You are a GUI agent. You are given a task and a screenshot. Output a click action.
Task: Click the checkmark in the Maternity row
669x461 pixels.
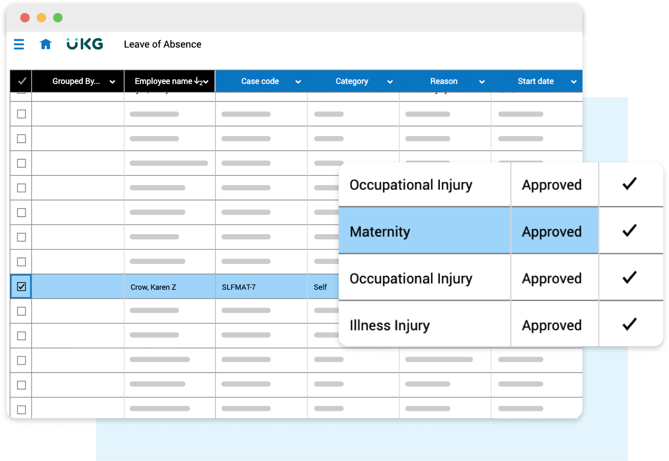click(629, 231)
